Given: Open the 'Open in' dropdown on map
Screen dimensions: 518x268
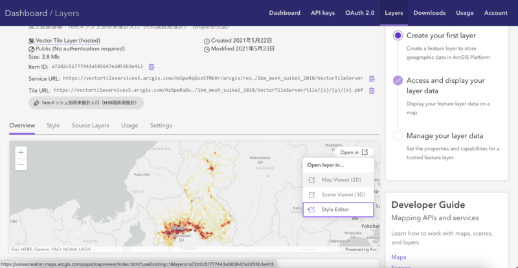Looking at the screenshot, I should [x=354, y=152].
